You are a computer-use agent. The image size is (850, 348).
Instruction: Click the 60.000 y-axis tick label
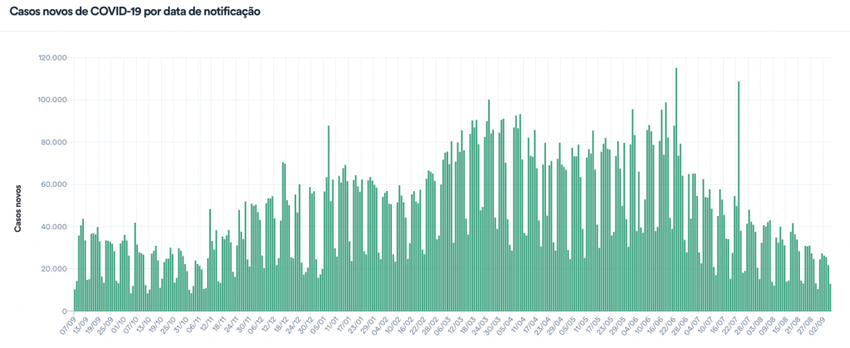pyautogui.click(x=53, y=185)
